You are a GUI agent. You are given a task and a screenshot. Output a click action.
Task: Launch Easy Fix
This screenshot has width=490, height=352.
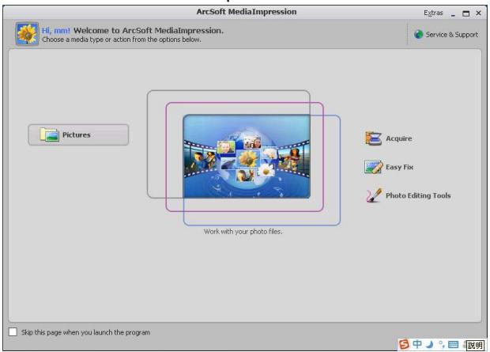coord(389,167)
